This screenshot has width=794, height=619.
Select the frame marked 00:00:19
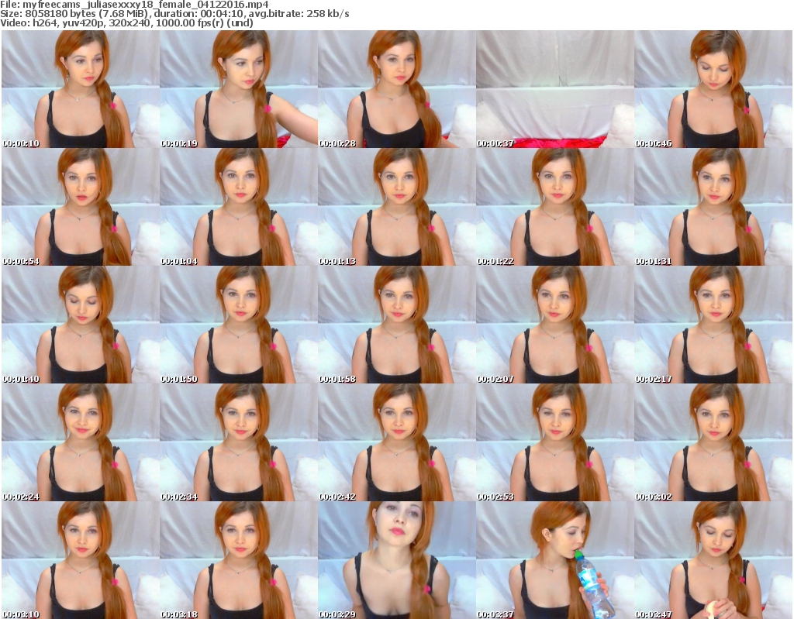(238, 89)
